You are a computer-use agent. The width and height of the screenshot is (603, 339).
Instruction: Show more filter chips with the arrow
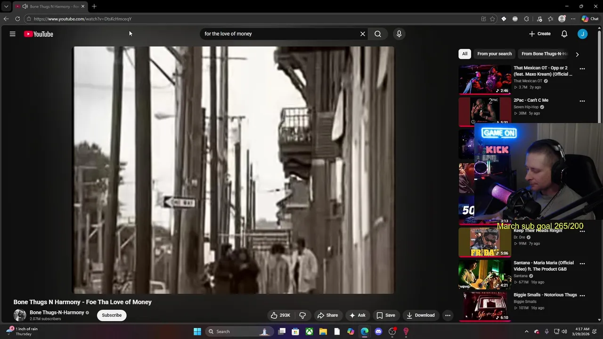click(x=577, y=54)
